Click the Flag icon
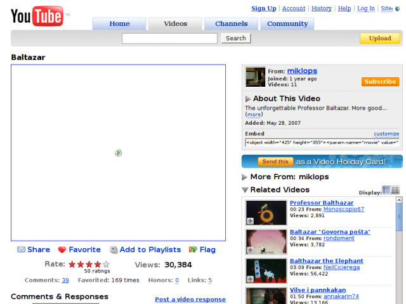This screenshot has height=304, width=406. (x=193, y=250)
